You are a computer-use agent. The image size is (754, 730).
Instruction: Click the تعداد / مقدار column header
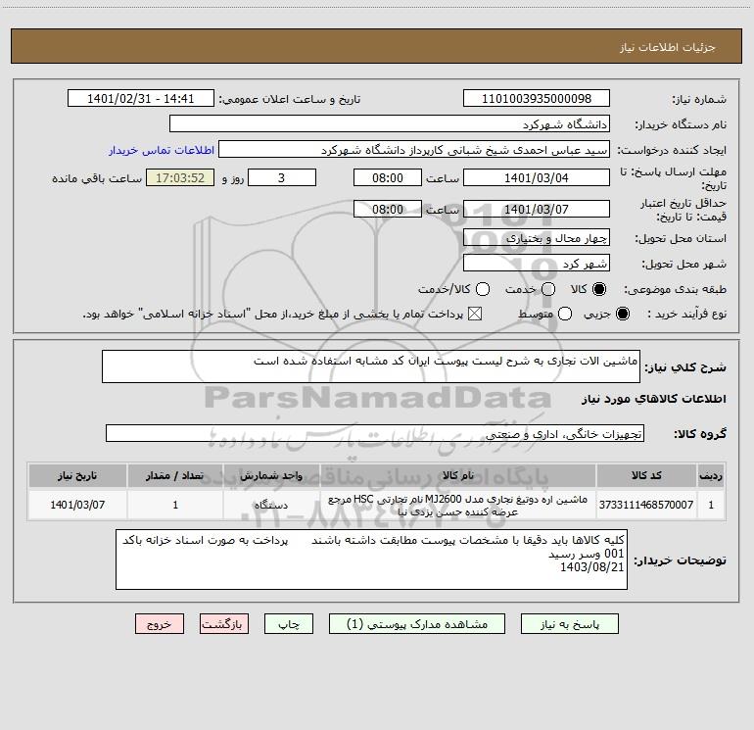[x=175, y=475]
